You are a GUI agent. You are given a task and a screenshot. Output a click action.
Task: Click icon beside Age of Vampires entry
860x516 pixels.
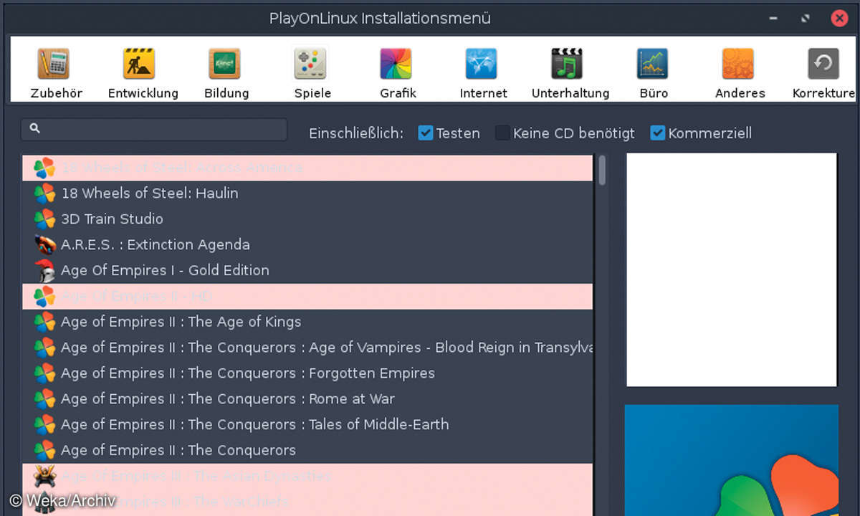[44, 348]
